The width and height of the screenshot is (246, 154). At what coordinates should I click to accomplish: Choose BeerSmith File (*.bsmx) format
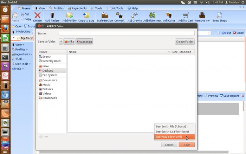(x=174, y=126)
